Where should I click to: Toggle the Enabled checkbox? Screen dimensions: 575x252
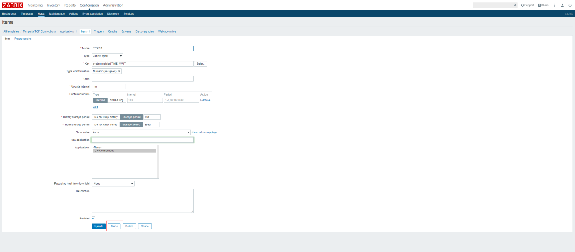(x=94, y=218)
